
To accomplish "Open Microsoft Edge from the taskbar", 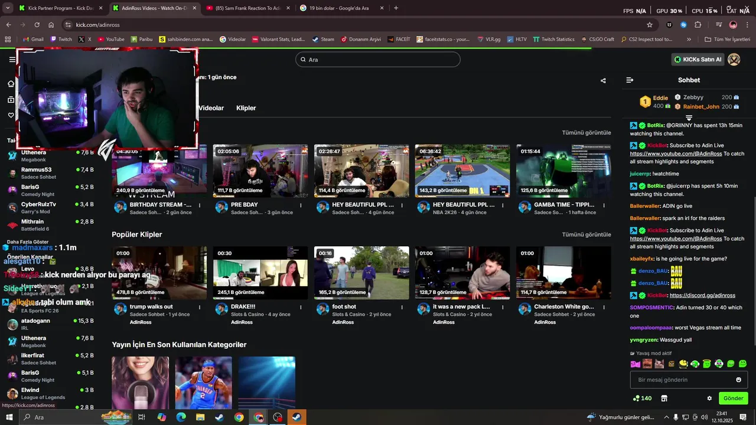I will (181, 417).
